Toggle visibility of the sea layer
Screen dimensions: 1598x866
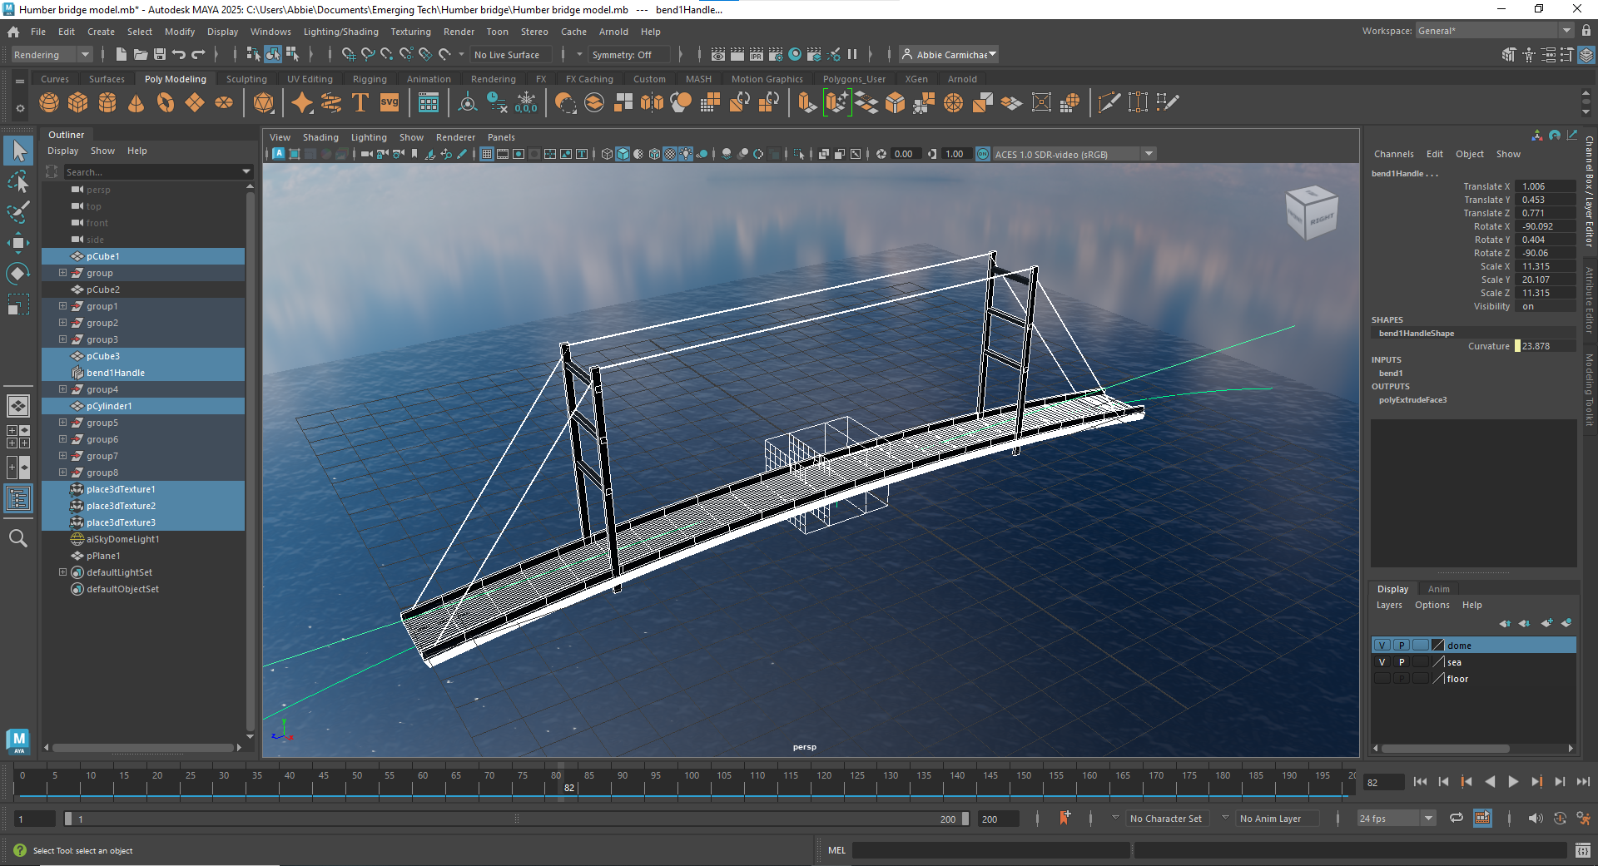tap(1382, 662)
